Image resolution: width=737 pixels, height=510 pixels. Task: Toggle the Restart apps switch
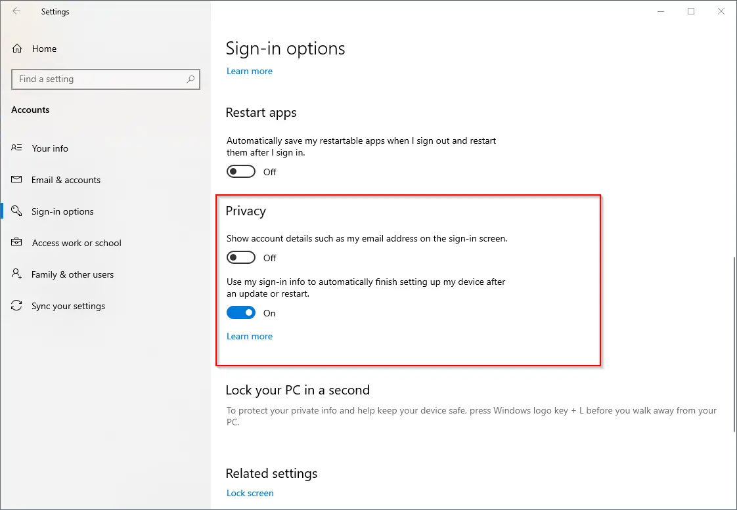coord(241,171)
